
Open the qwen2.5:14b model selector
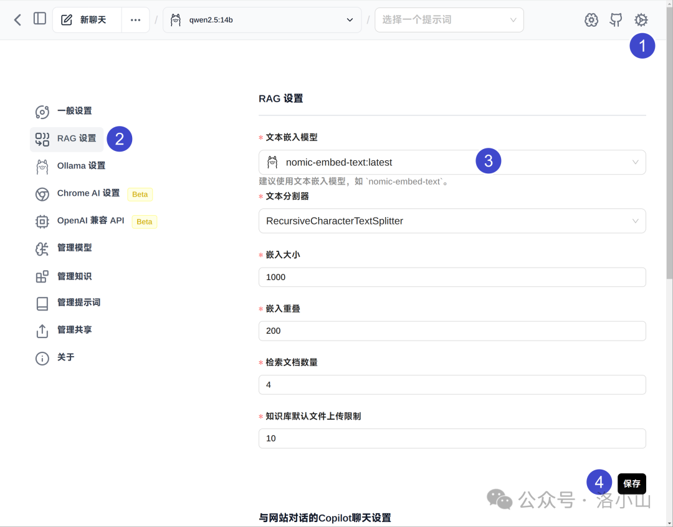click(x=262, y=20)
